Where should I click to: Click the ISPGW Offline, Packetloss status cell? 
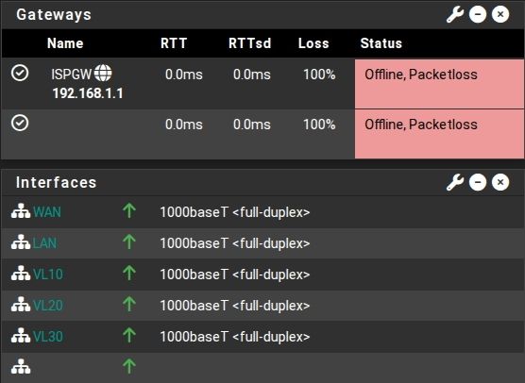[439, 84]
